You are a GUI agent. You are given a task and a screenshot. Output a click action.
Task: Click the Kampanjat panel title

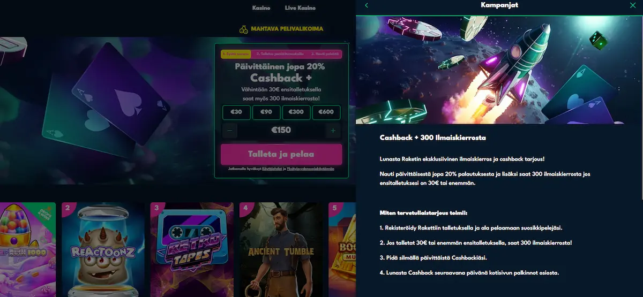pyautogui.click(x=499, y=5)
